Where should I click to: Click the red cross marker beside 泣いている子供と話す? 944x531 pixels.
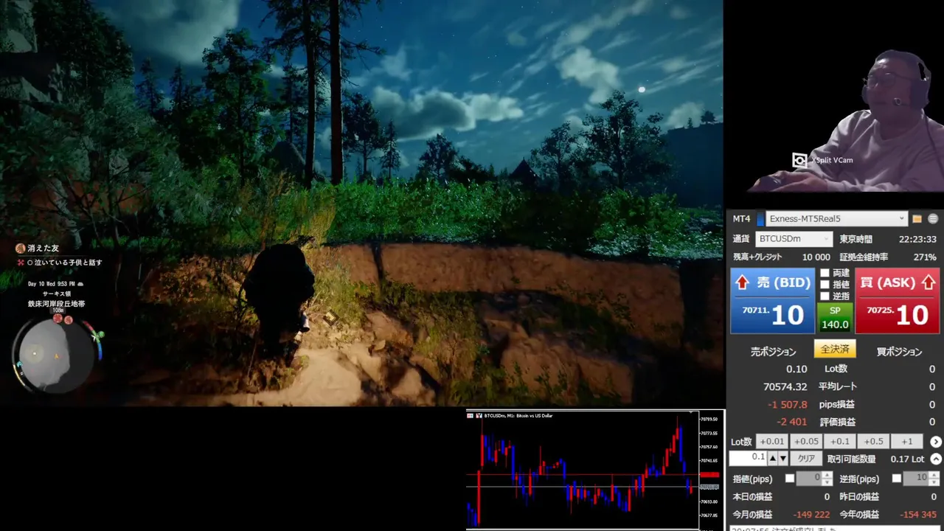click(21, 263)
